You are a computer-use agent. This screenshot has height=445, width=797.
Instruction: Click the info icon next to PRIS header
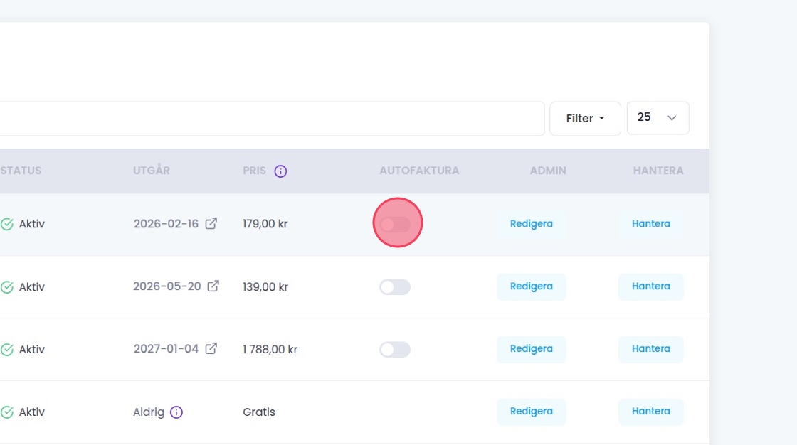[280, 171]
